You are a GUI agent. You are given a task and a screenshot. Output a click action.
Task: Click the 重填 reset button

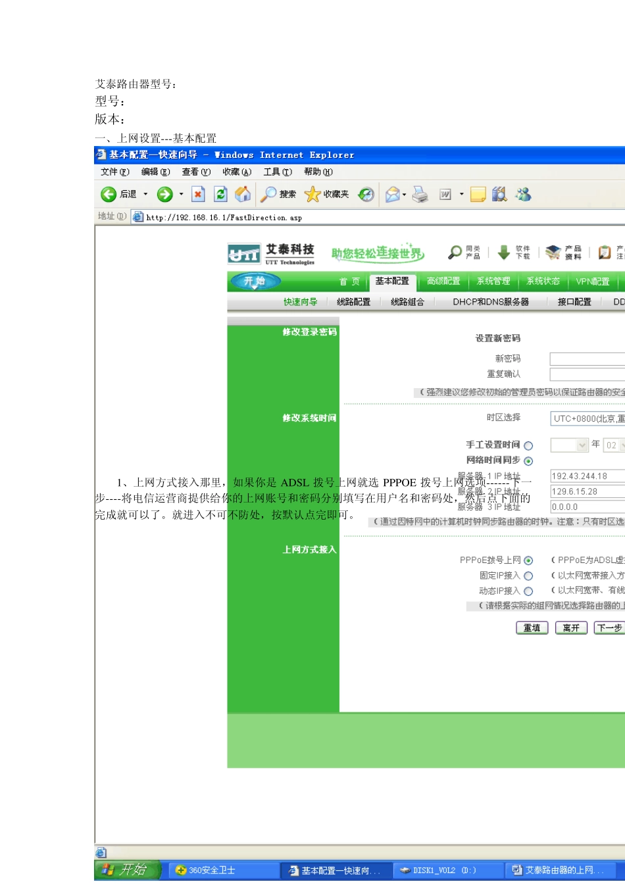532,628
